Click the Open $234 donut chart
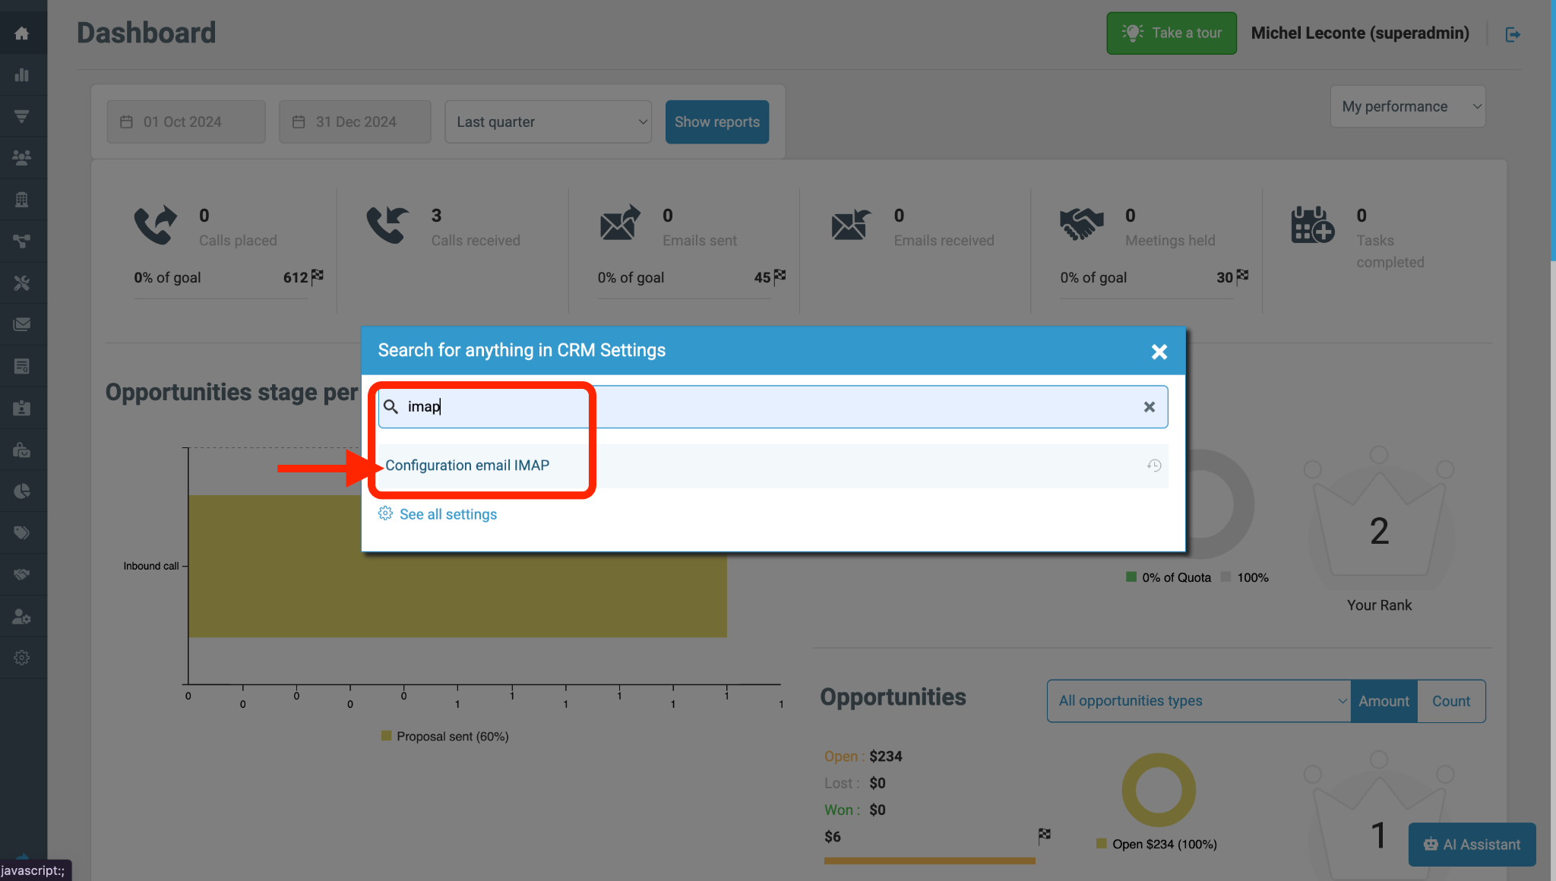This screenshot has height=881, width=1556. (x=1159, y=790)
